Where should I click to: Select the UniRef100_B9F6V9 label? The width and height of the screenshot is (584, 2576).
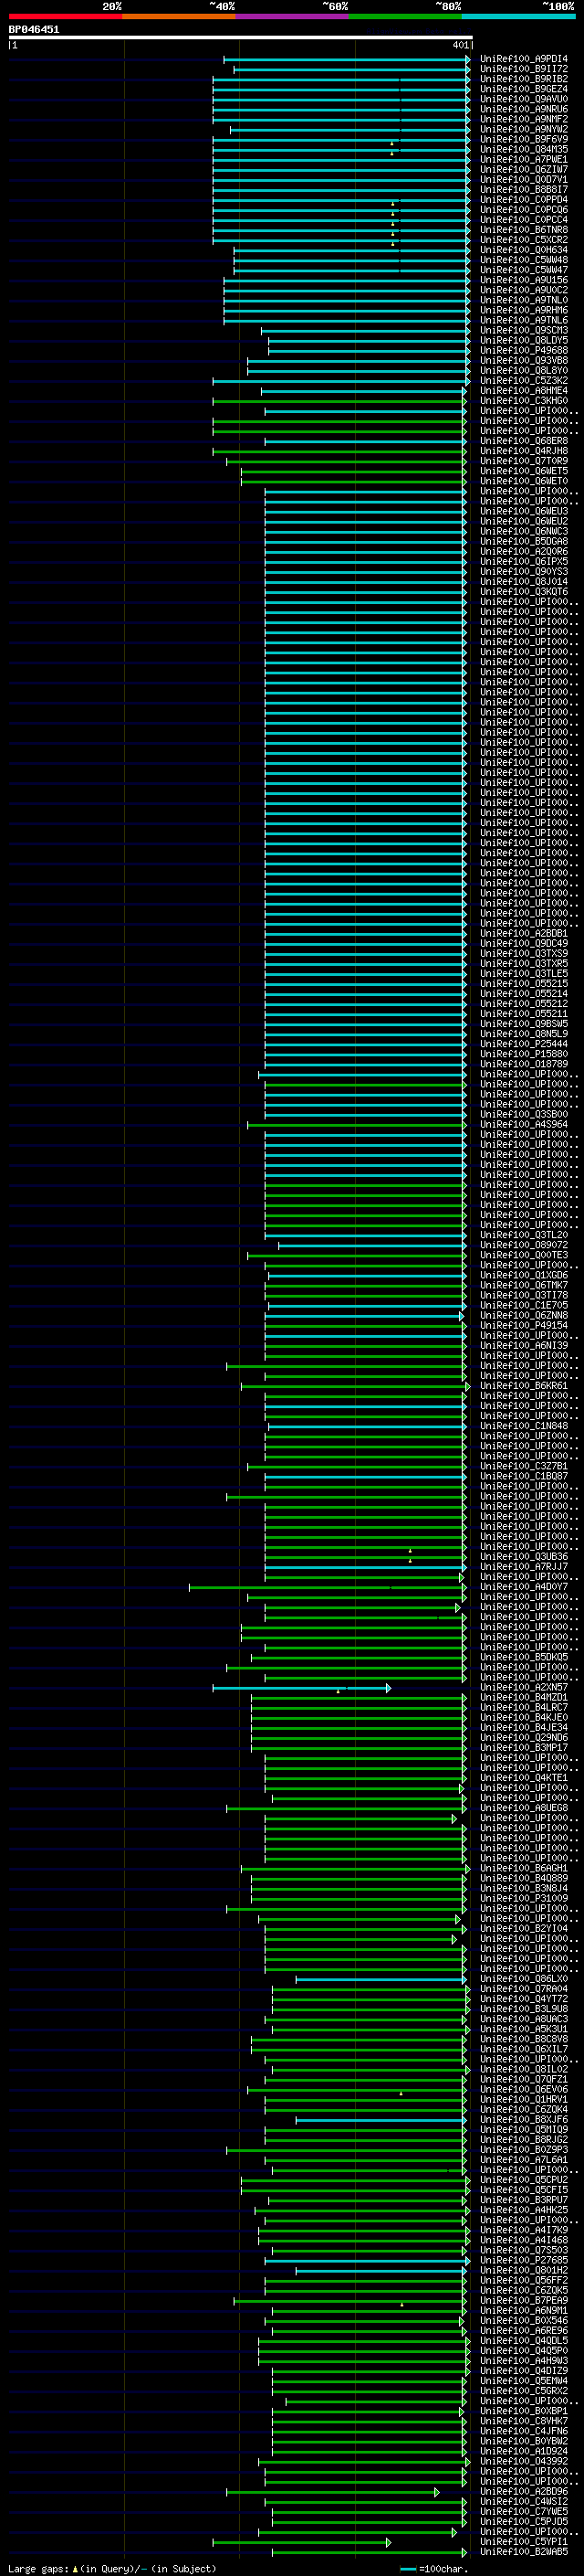click(524, 139)
